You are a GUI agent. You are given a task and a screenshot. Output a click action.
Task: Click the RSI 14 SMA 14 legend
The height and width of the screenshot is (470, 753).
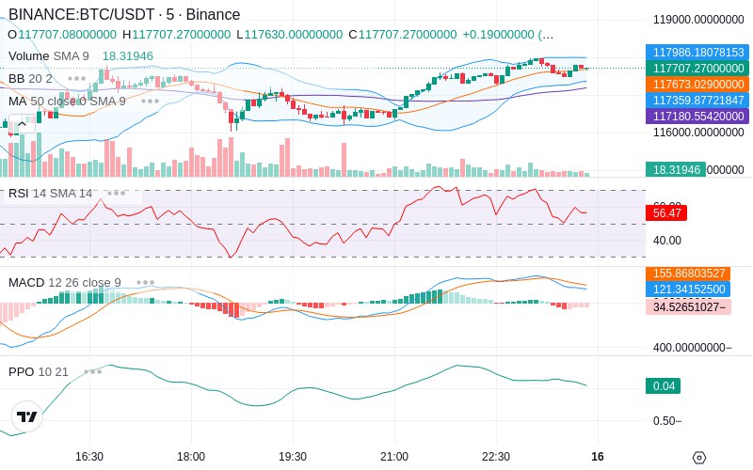pos(50,194)
